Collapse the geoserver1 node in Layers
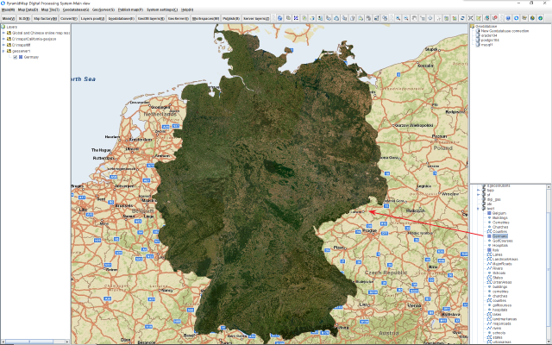Screen dimensions: 552x345 coord(3,51)
